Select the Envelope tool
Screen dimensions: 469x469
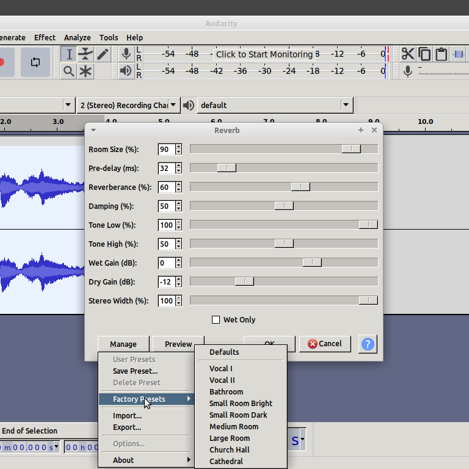pos(85,54)
